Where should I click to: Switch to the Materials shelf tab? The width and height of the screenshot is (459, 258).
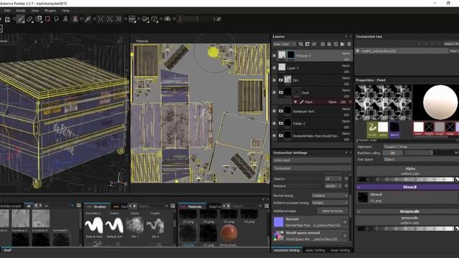pos(192,206)
